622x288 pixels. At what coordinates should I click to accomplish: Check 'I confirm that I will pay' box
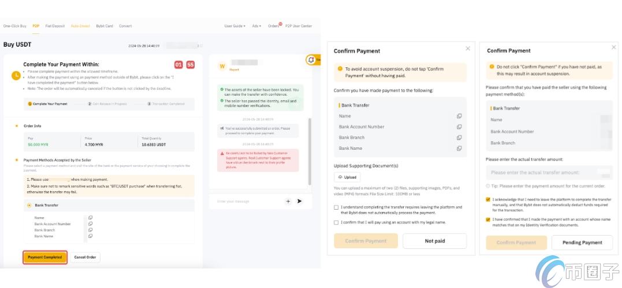336,222
